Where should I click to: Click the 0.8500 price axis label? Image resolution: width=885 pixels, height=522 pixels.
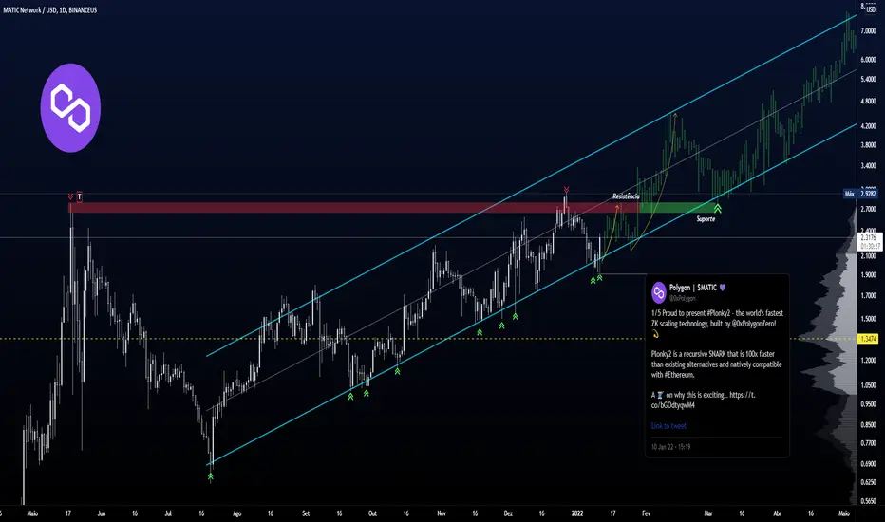(x=868, y=424)
